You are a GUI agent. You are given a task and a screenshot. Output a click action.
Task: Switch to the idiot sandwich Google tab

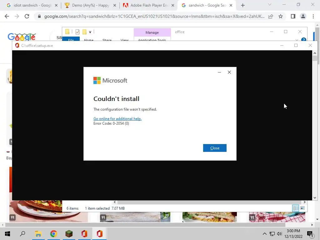pos(32,5)
